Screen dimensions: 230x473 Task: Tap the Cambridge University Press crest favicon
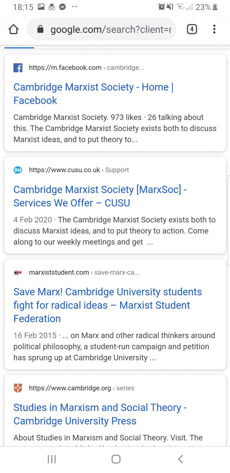[18, 388]
